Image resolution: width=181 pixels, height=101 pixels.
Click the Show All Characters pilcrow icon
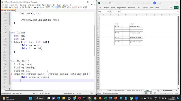point(55,7)
